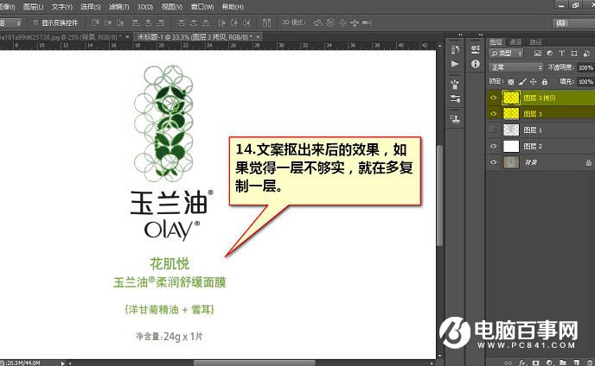
Task: Filter layers by shape layer icon
Action: pos(574,53)
